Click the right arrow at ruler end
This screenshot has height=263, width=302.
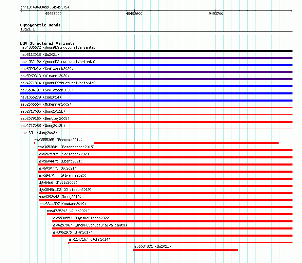tap(291, 10)
